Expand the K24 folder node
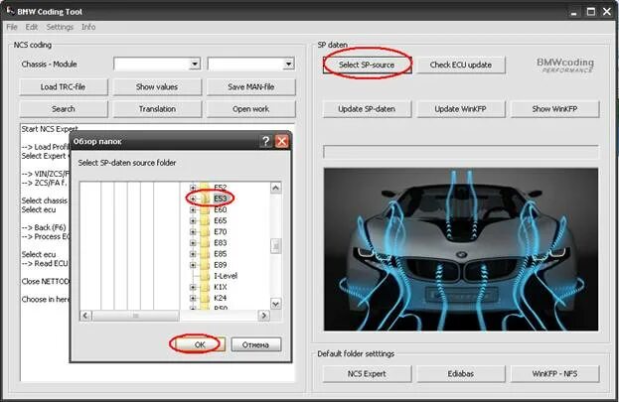Screen dimensions: 619x402 click(x=193, y=298)
